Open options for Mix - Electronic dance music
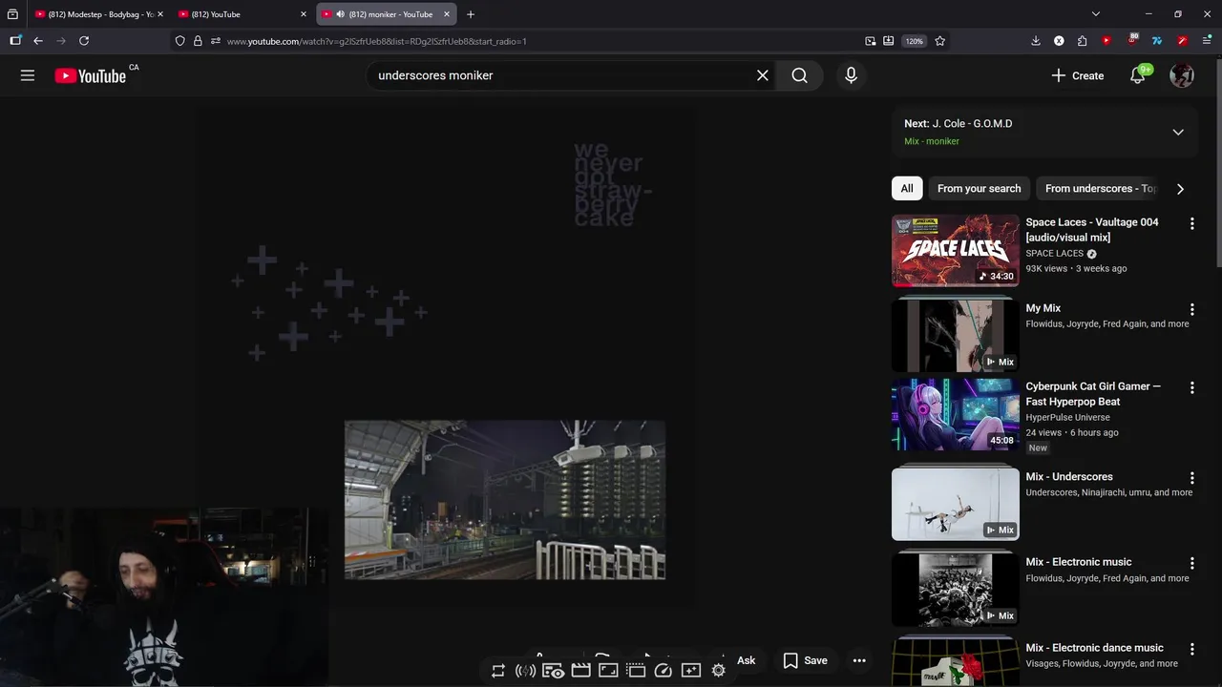1222x687 pixels. point(1191,649)
